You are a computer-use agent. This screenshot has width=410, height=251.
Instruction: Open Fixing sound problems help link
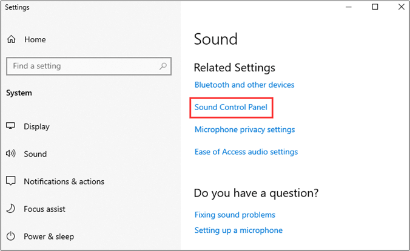(x=235, y=215)
